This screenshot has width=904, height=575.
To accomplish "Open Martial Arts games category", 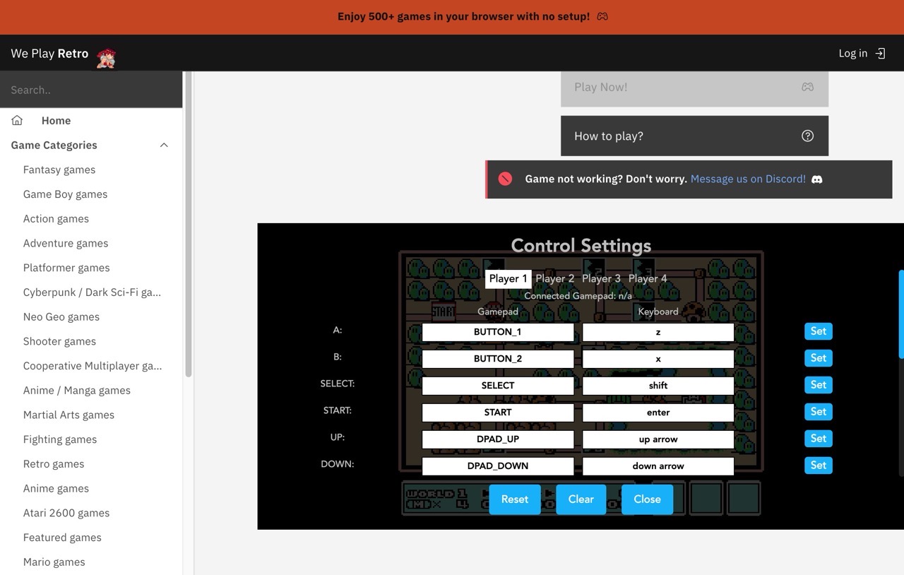I will [69, 415].
